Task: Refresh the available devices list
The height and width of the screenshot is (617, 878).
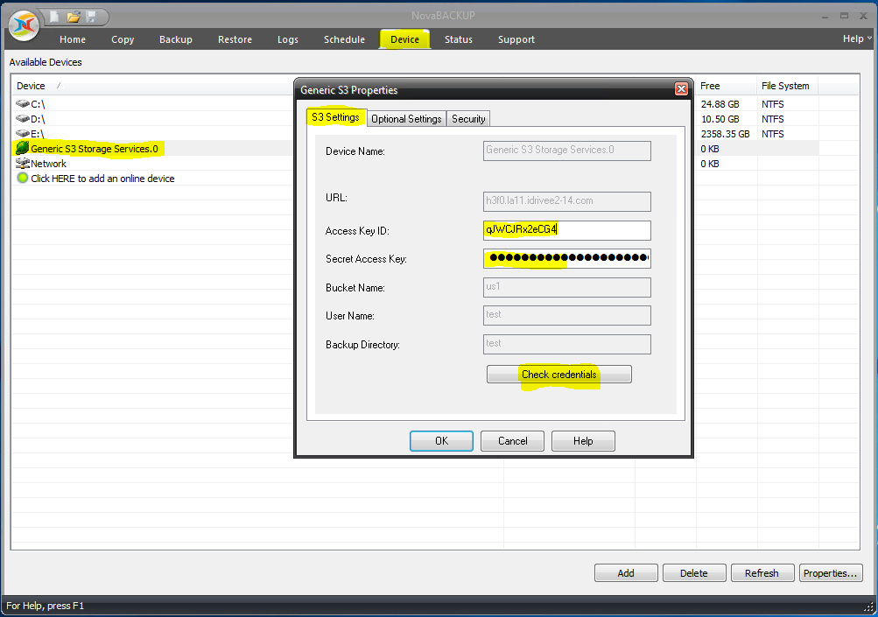Action: [x=762, y=572]
